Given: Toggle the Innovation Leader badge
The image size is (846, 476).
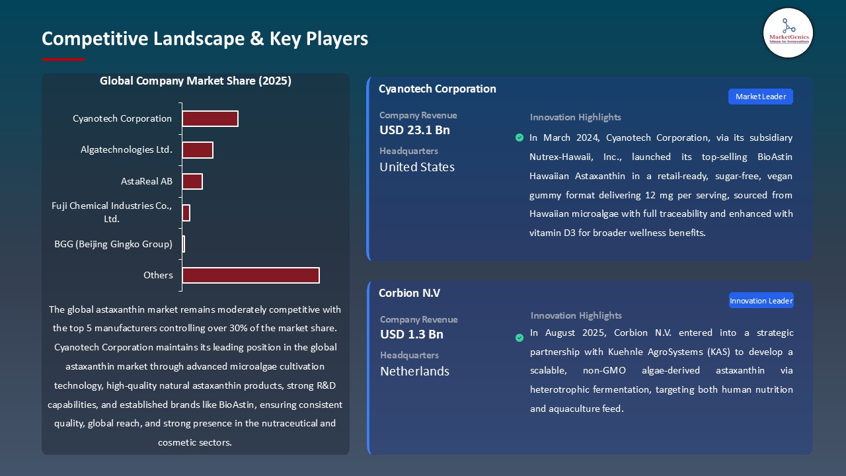Looking at the screenshot, I should 761,300.
